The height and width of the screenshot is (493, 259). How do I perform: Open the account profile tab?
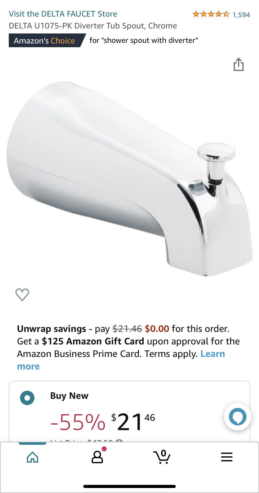[97, 457]
